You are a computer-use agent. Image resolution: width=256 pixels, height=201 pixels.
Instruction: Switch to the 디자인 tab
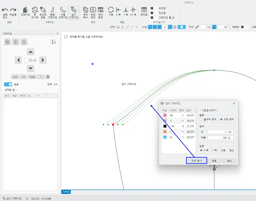pyautogui.click(x=66, y=192)
